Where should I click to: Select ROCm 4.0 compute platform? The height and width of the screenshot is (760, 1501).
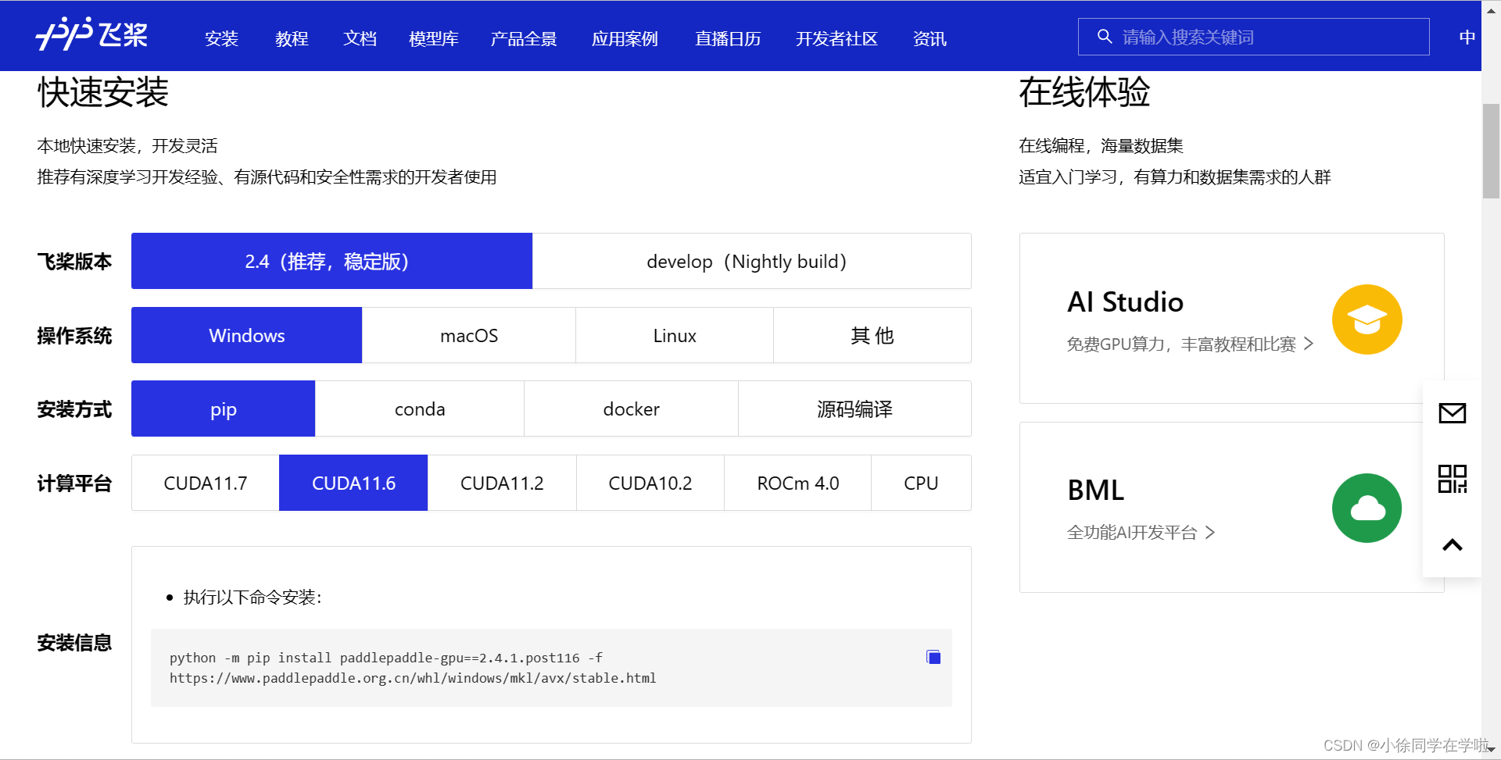[797, 483]
